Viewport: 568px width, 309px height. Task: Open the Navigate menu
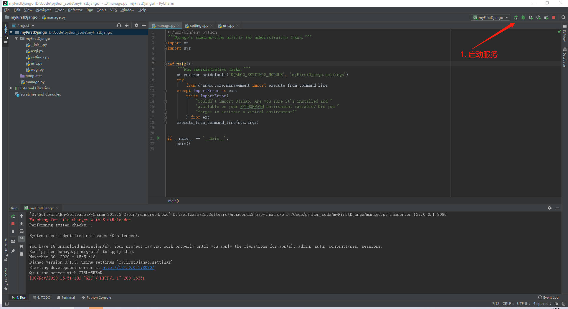click(x=44, y=10)
